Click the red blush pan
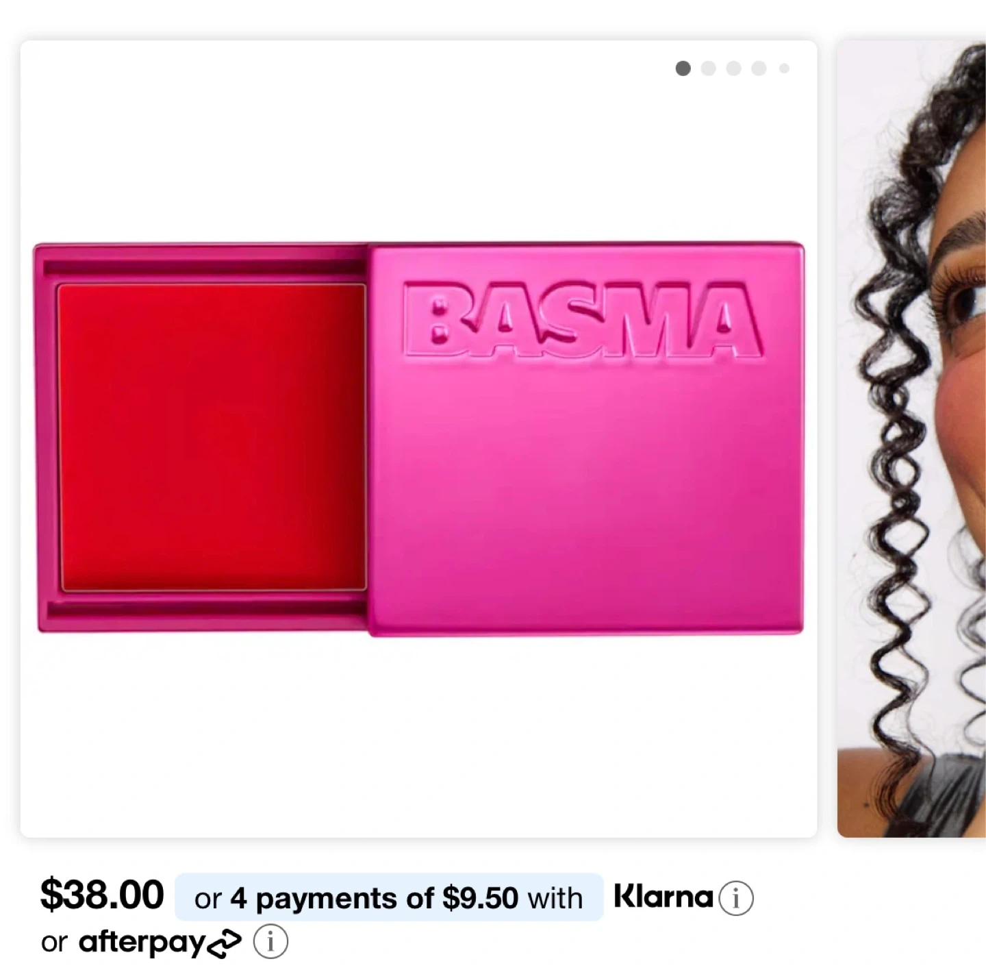Image resolution: width=986 pixels, height=970 pixels. coord(212,437)
